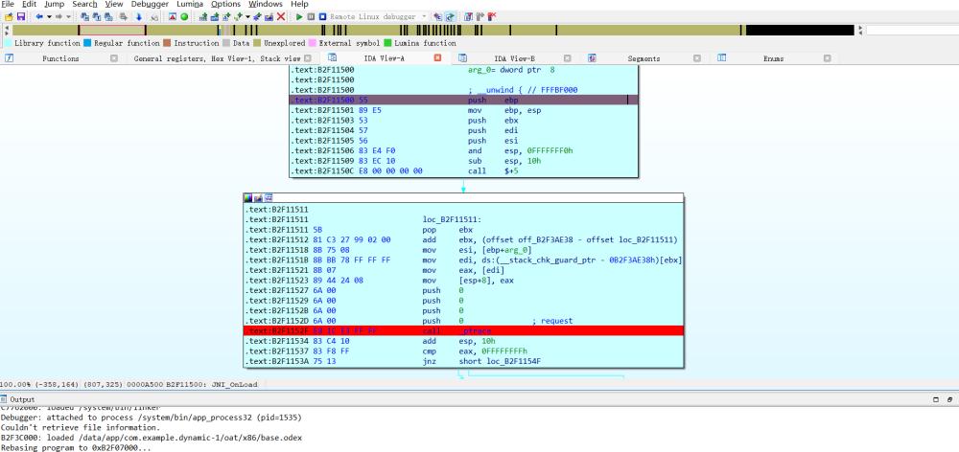Screen dimensions: 959x452
Task: Close the Functions tab
Action: (114, 58)
